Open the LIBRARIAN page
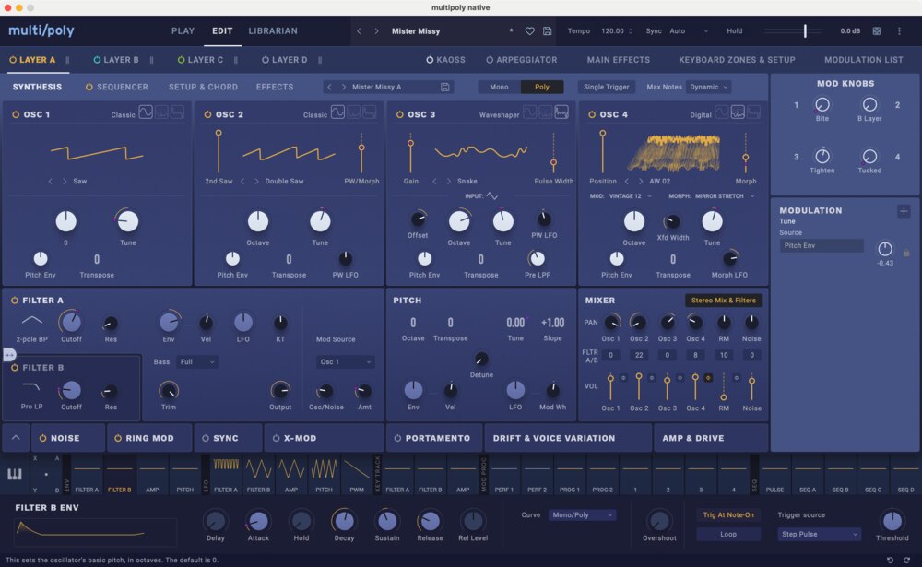The height and width of the screenshot is (567, 922). point(272,30)
